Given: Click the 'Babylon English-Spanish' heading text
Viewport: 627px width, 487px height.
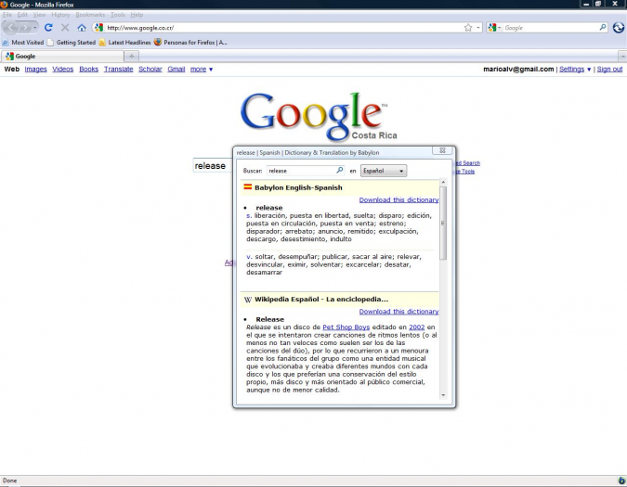Looking at the screenshot, I should 298,187.
